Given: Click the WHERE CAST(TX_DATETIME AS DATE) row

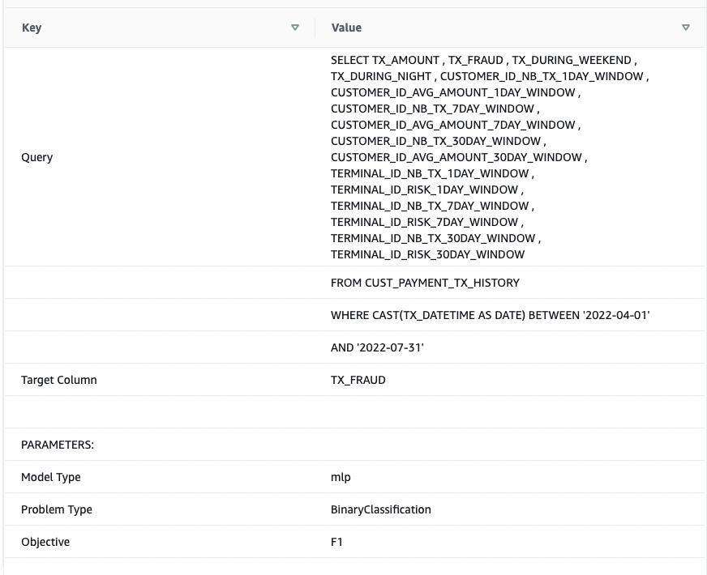Looking at the screenshot, I should pyautogui.click(x=355, y=315).
